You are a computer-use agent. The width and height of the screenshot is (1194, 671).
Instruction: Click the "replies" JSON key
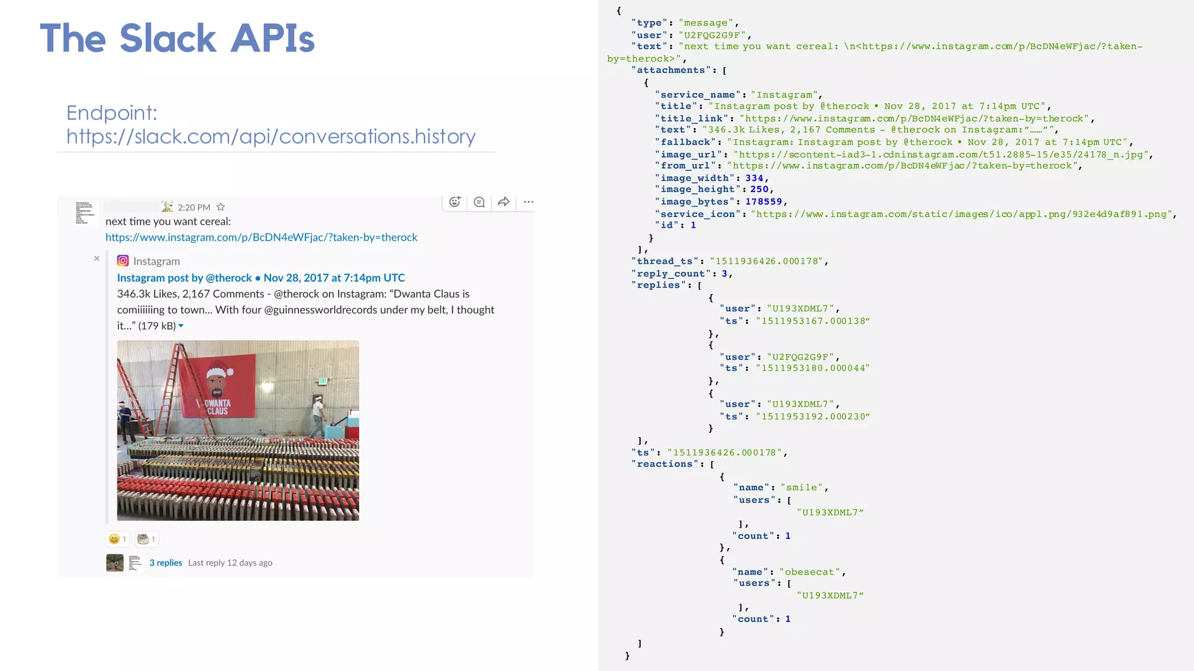point(658,285)
